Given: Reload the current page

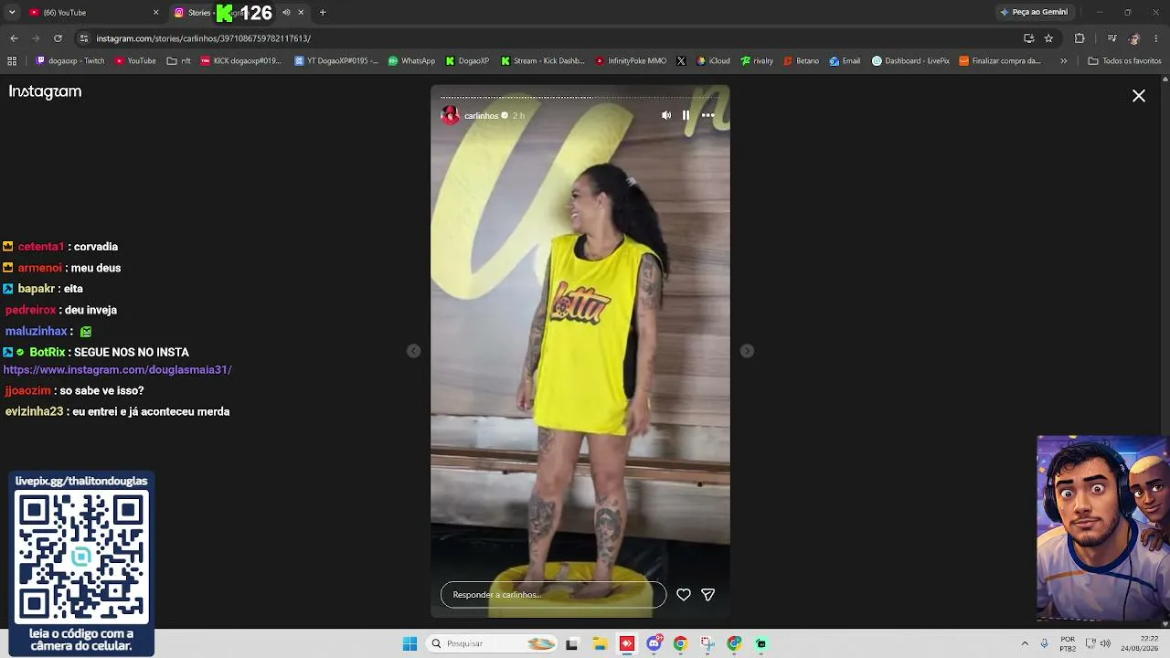Looking at the screenshot, I should (58, 38).
